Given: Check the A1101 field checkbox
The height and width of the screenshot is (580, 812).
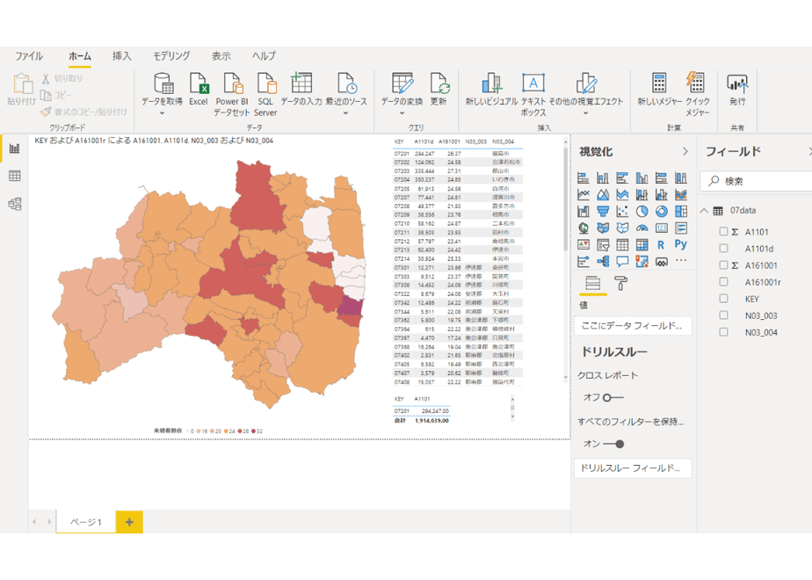Looking at the screenshot, I should pos(723,231).
